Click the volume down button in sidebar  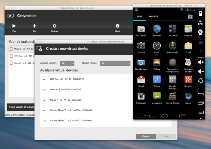click(201, 71)
